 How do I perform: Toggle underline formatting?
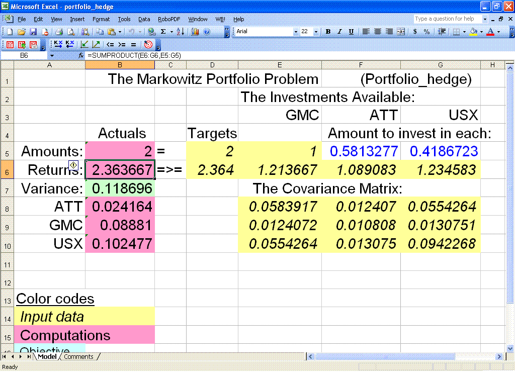click(x=351, y=32)
